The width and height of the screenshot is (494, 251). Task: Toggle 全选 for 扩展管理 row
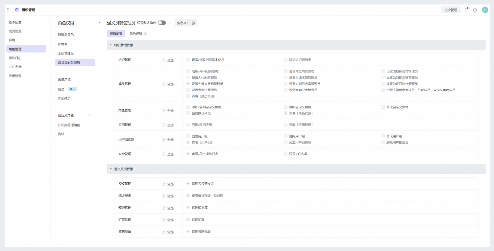coord(163,220)
